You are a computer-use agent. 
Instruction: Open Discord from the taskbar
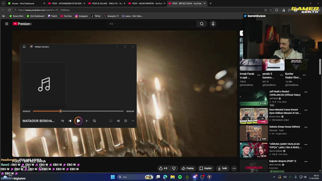(195, 177)
